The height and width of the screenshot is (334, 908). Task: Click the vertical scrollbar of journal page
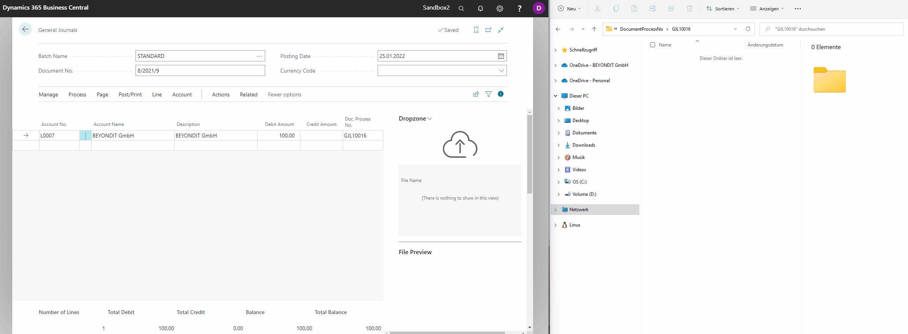[x=530, y=154]
